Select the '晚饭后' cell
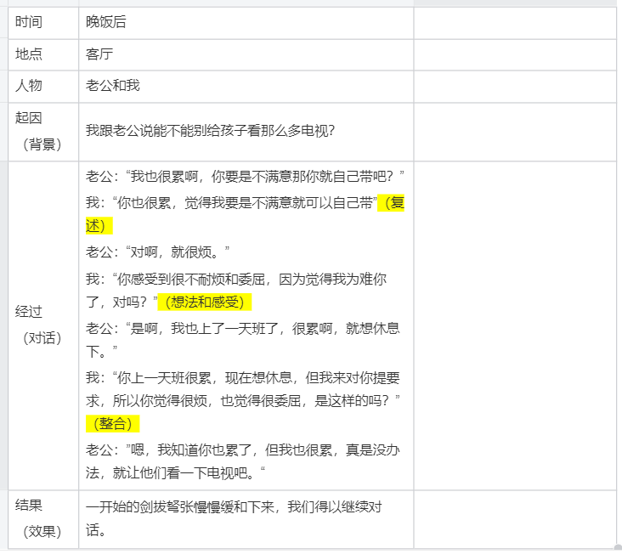Image resolution: width=622 pixels, height=554 pixels. click(x=246, y=23)
